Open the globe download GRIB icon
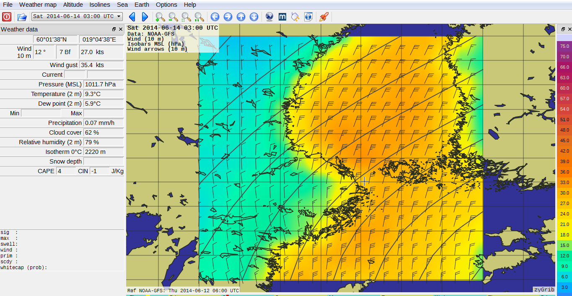The width and height of the screenshot is (572, 296). [269, 17]
